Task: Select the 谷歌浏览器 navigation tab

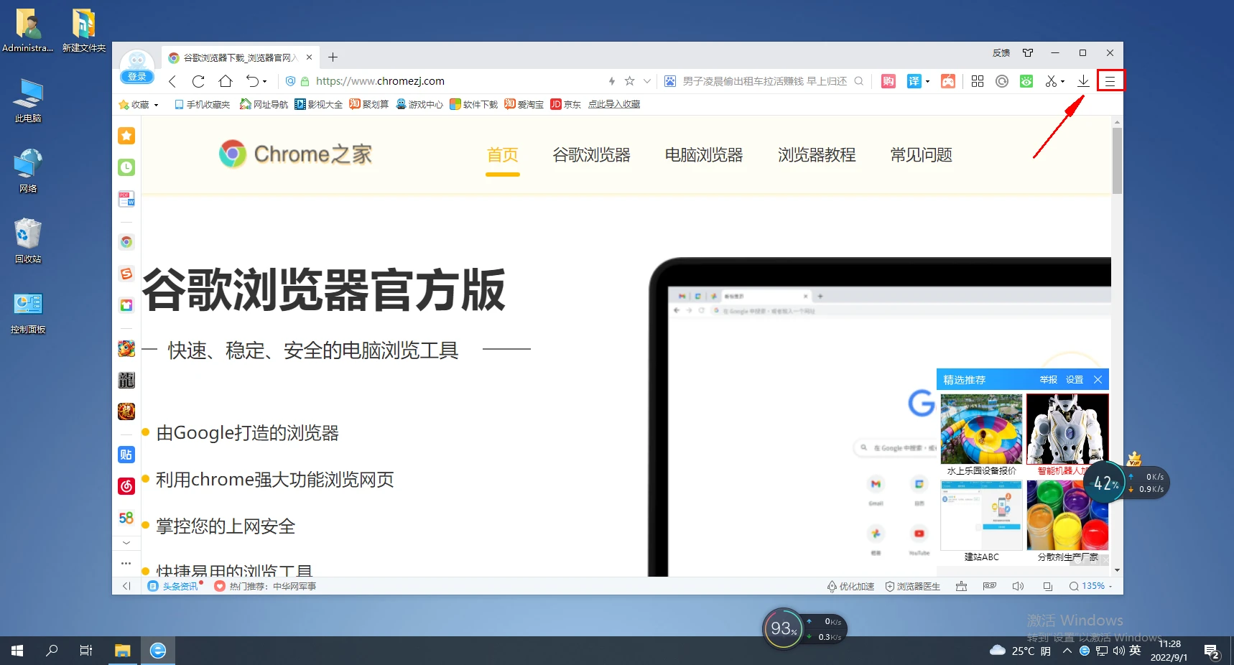Action: pos(591,155)
